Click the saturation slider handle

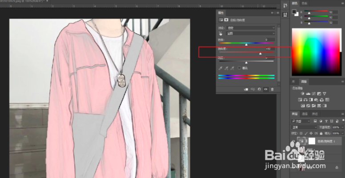tap(261, 54)
